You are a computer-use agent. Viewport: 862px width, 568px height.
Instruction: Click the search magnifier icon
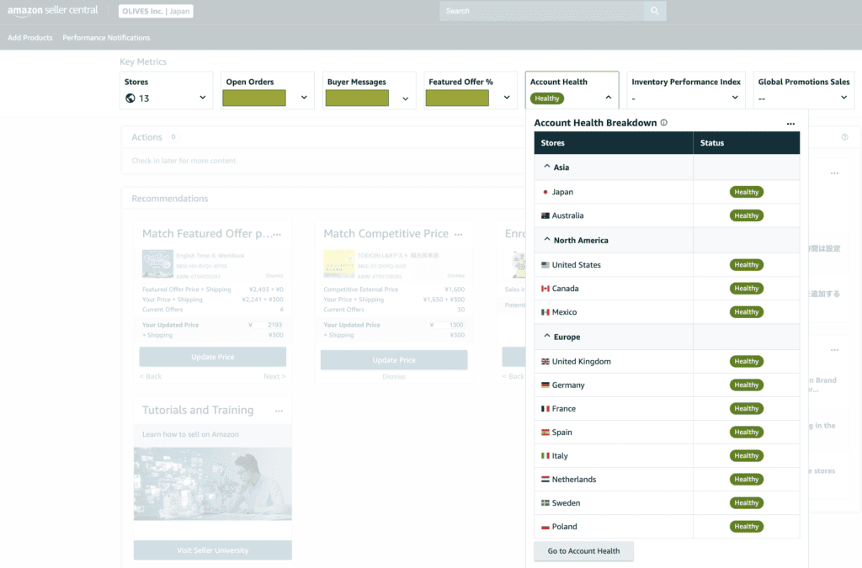(655, 10)
